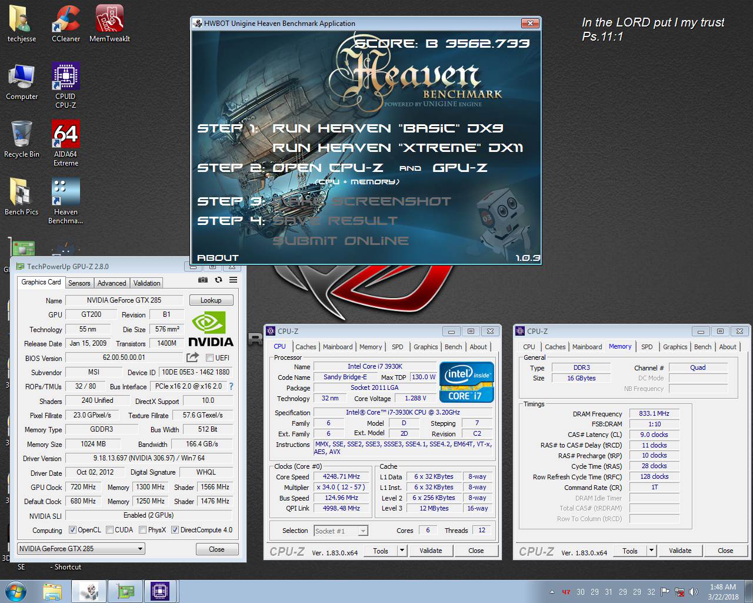Screen dimensions: 753x603
Task: Open the Socket #1 selection dropdown
Action: pyautogui.click(x=341, y=531)
